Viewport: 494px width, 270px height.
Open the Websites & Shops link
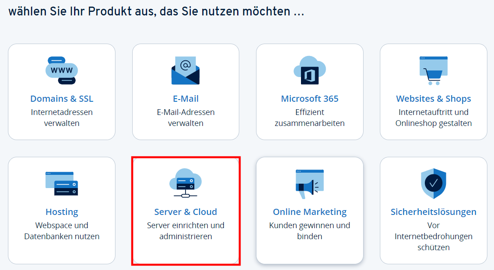[x=434, y=99]
